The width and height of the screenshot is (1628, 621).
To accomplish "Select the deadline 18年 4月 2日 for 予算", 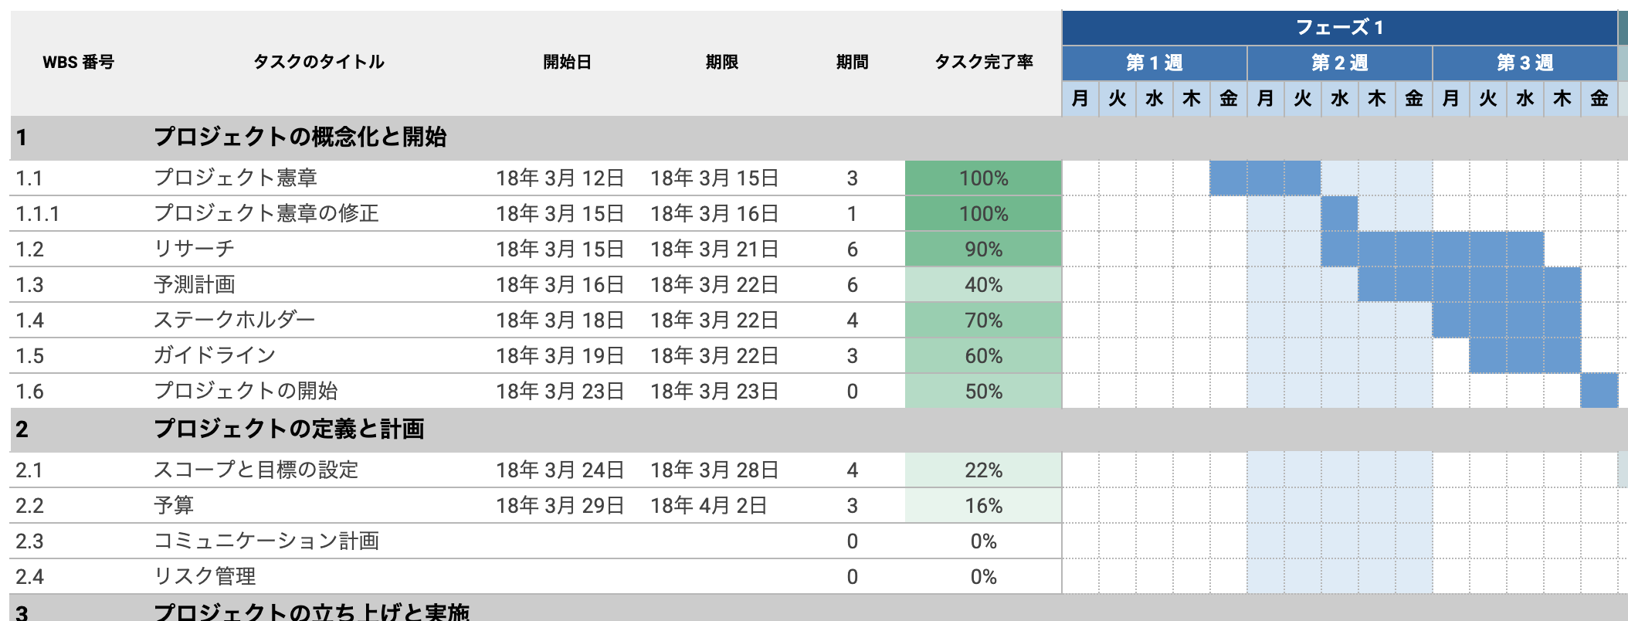I will 708,506.
